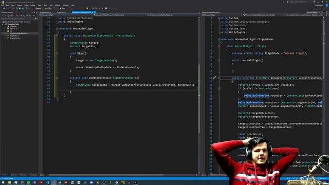Switch to the TargetModule.cs tab
The height and width of the screenshot is (185, 329).
[45, 12]
